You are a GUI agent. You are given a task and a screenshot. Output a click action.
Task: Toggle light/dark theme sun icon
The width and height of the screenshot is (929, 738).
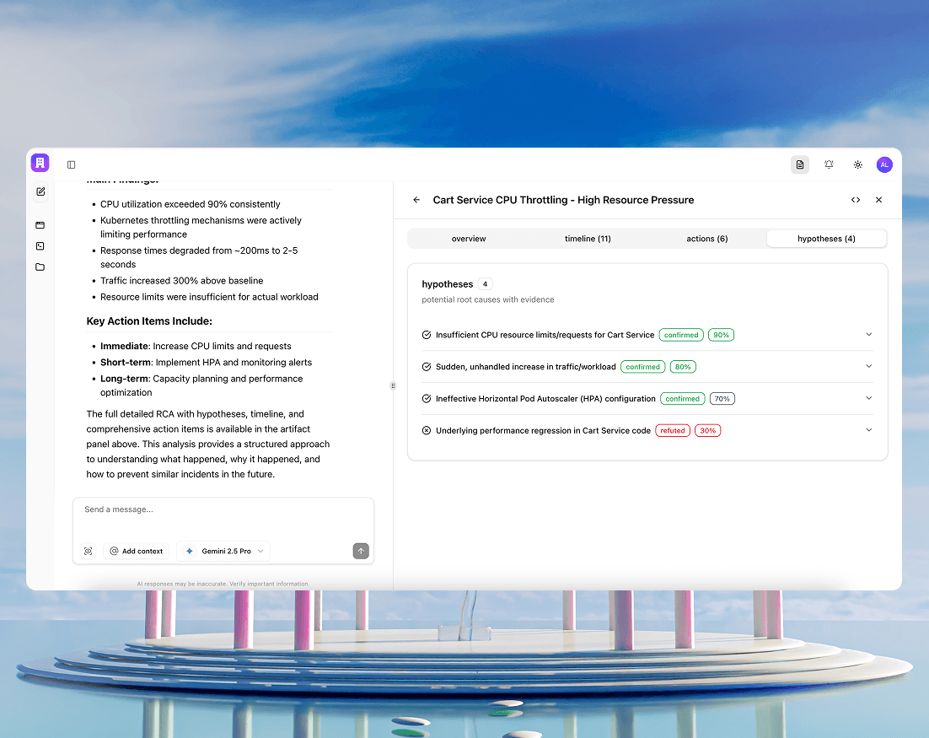coord(857,164)
